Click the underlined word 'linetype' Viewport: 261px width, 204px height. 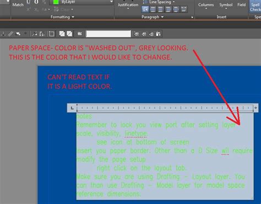[136, 134]
